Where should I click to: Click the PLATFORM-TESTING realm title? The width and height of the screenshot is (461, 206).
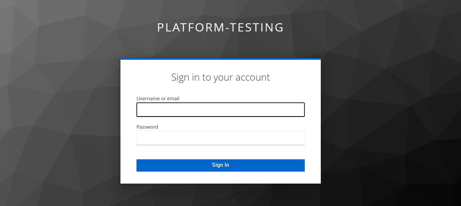220,27
